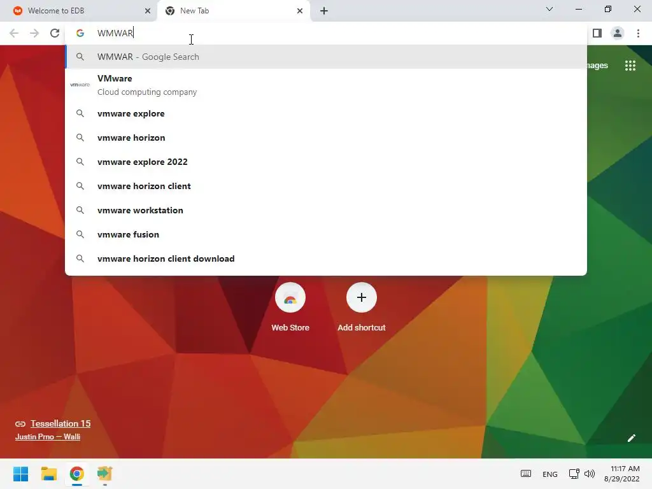The height and width of the screenshot is (489, 652).
Task: Click the browser forward arrow
Action: click(34, 33)
